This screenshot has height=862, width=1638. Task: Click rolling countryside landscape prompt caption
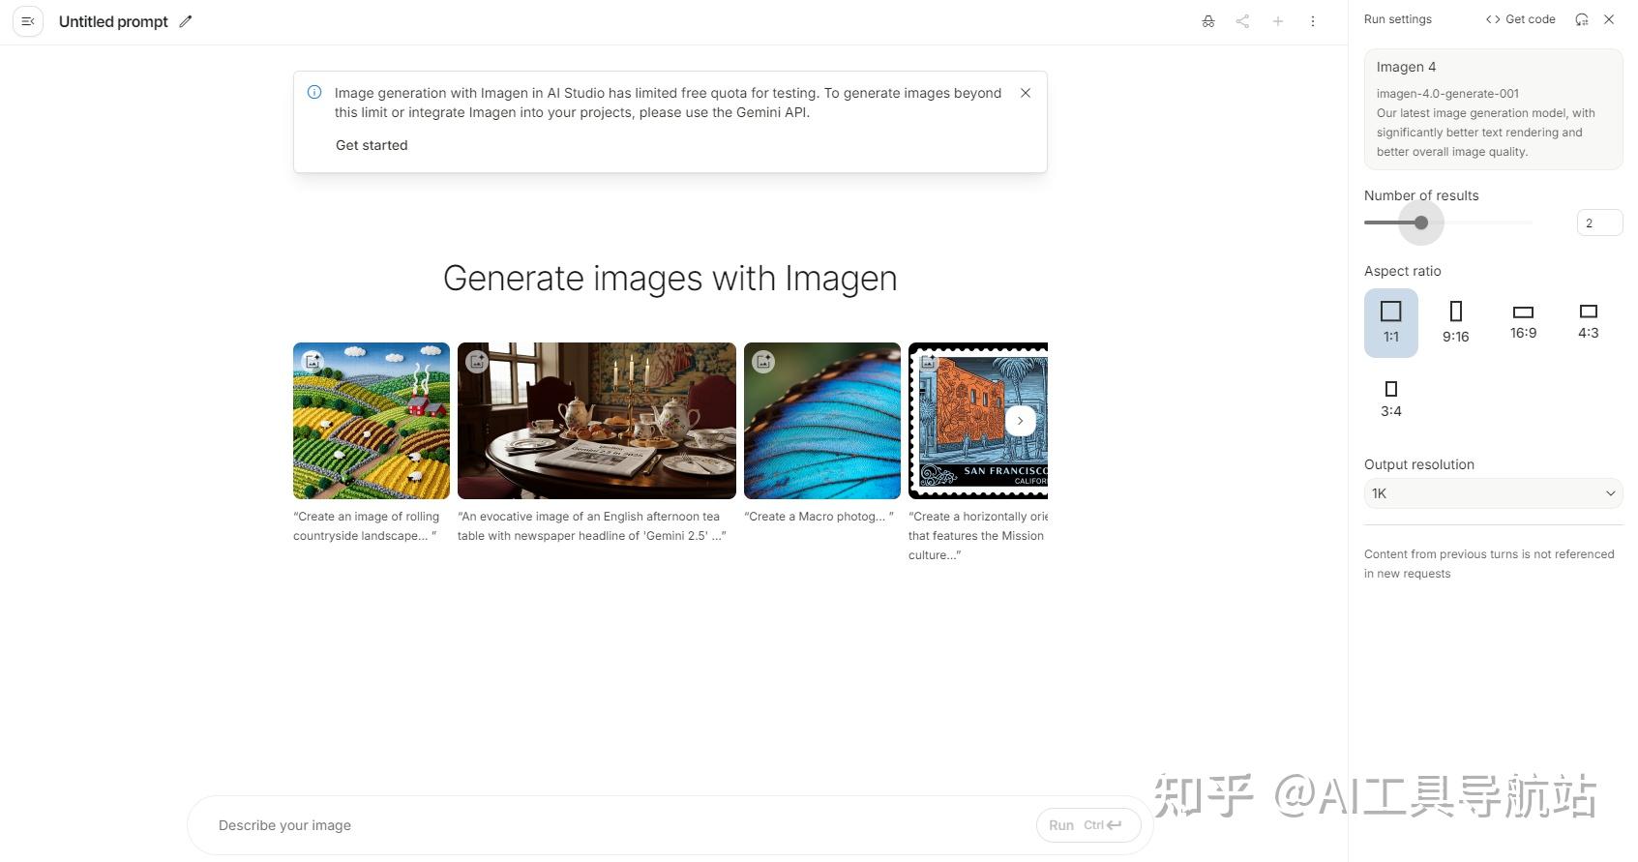coord(367,526)
